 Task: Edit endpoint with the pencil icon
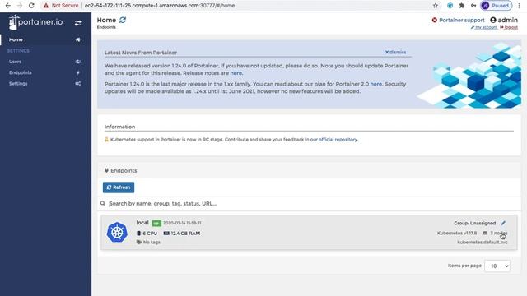503,223
